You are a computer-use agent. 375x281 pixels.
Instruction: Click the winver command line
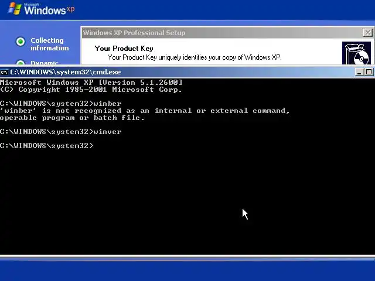click(x=61, y=132)
